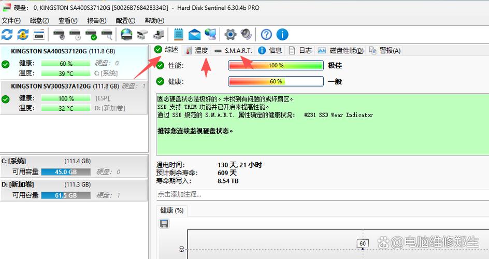The image size is (489, 259).
Task: Click the hard disk with magnifier icon
Action: click(107, 34)
